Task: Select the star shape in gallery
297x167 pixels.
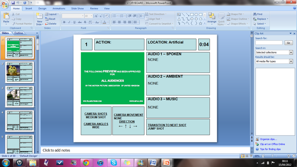Action: pos(200,23)
